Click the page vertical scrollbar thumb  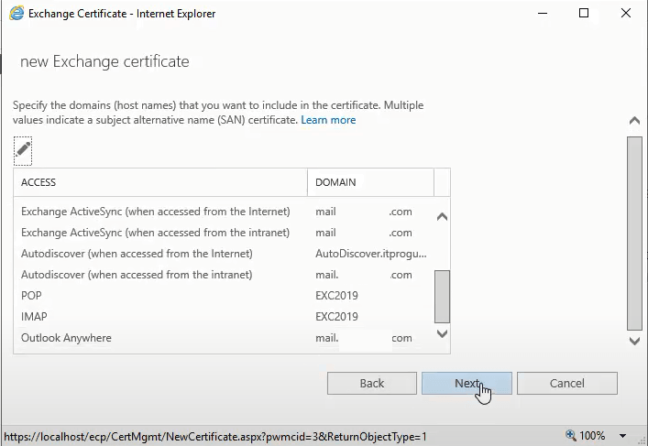point(634,234)
